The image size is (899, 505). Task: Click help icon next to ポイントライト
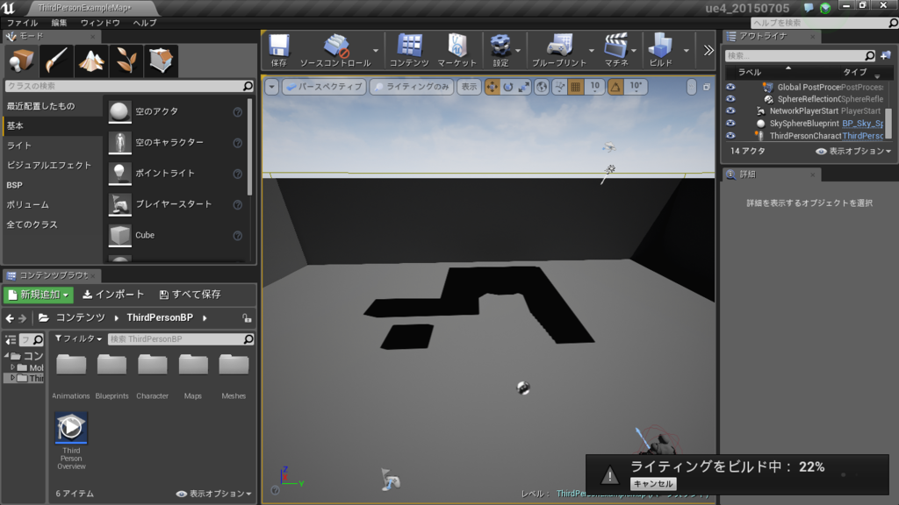pyautogui.click(x=237, y=174)
